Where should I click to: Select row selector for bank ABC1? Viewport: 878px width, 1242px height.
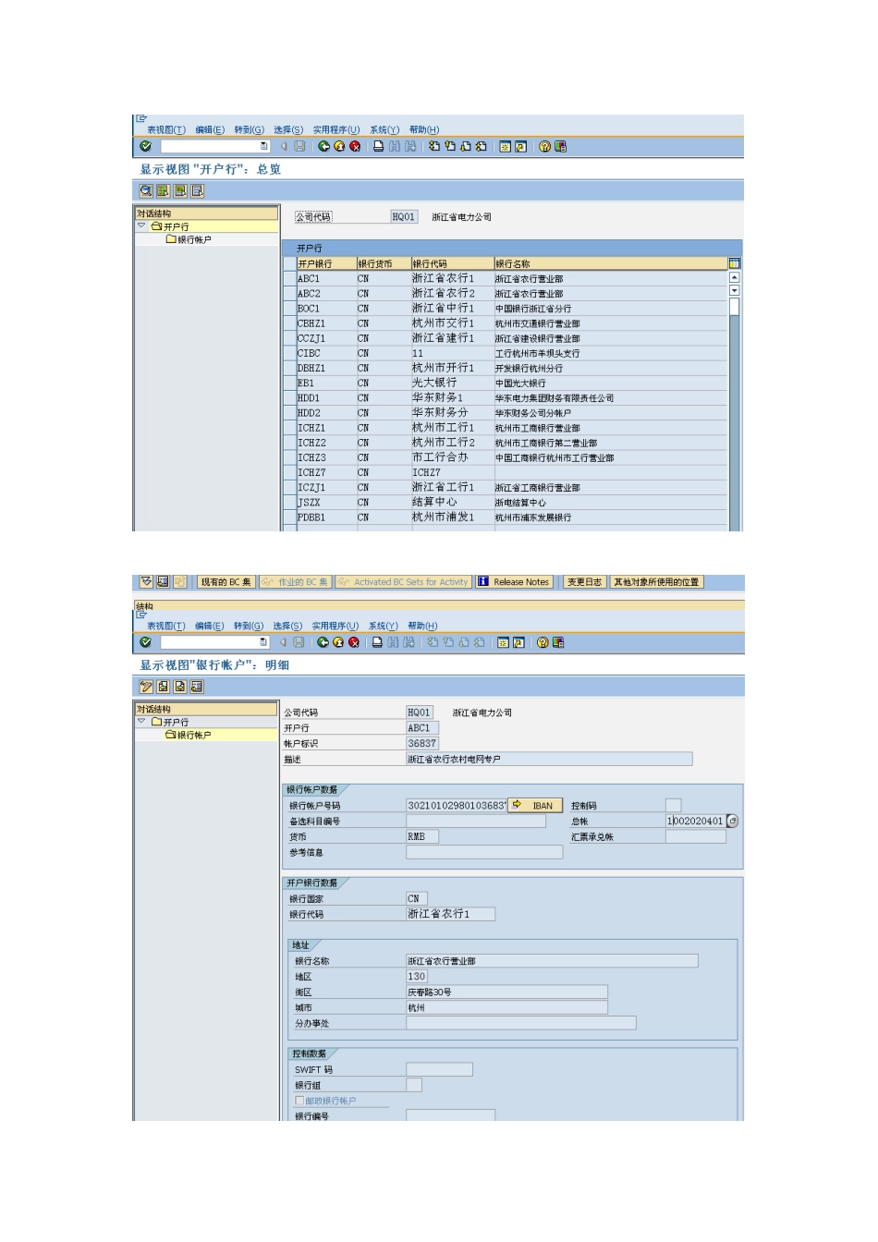coord(289,278)
